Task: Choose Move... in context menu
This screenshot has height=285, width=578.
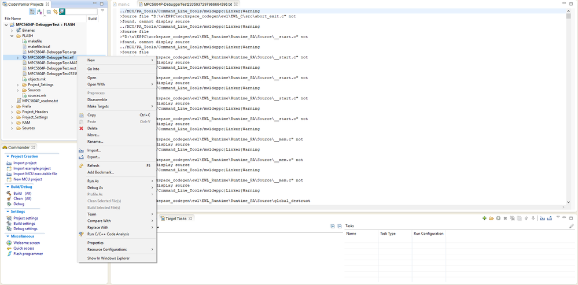Action: [116, 135]
